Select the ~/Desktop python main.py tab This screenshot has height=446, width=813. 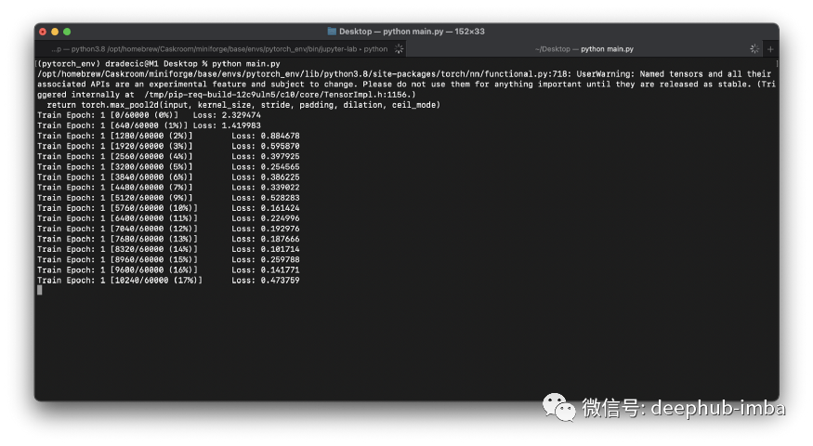pyautogui.click(x=584, y=49)
